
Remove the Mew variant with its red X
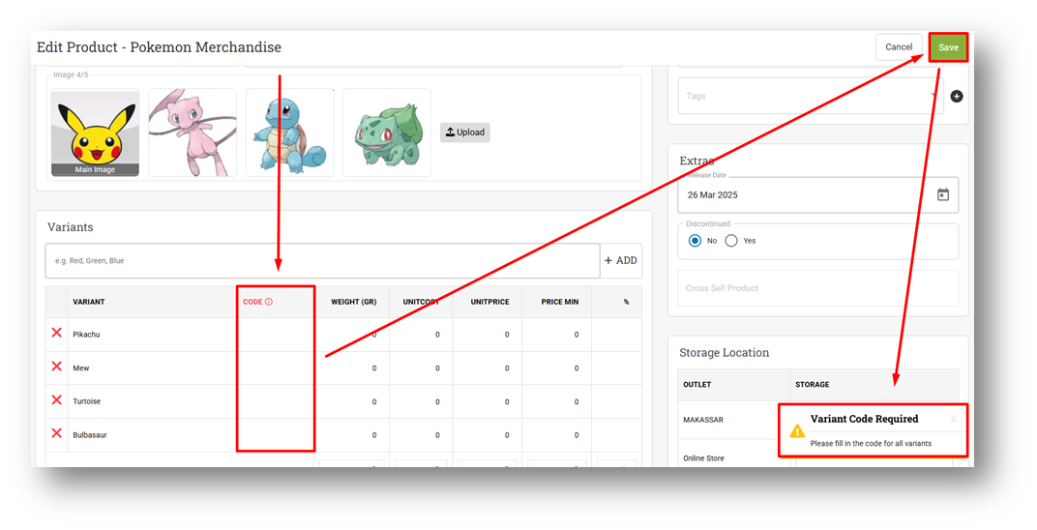tap(57, 367)
